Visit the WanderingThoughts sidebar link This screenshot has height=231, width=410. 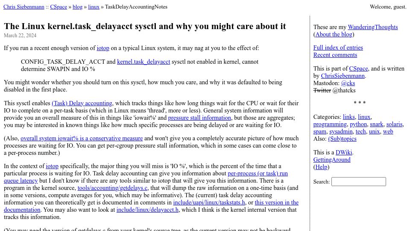(x=372, y=27)
